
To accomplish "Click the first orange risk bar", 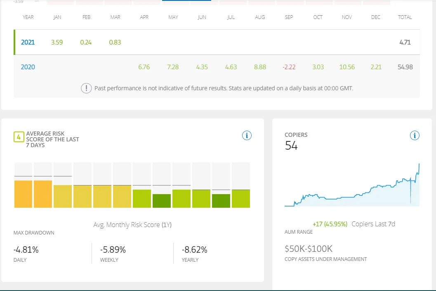I will pos(24,194).
